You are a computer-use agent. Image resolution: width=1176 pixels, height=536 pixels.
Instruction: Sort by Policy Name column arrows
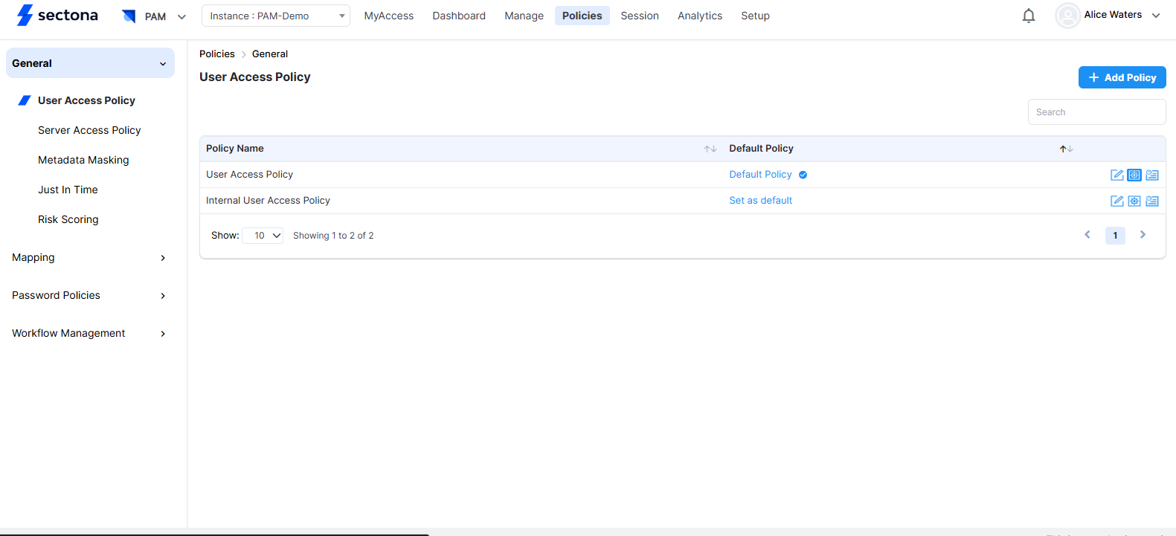(x=710, y=149)
